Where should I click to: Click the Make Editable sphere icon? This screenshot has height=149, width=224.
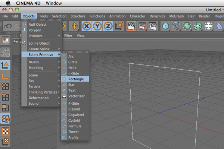pos(6,52)
